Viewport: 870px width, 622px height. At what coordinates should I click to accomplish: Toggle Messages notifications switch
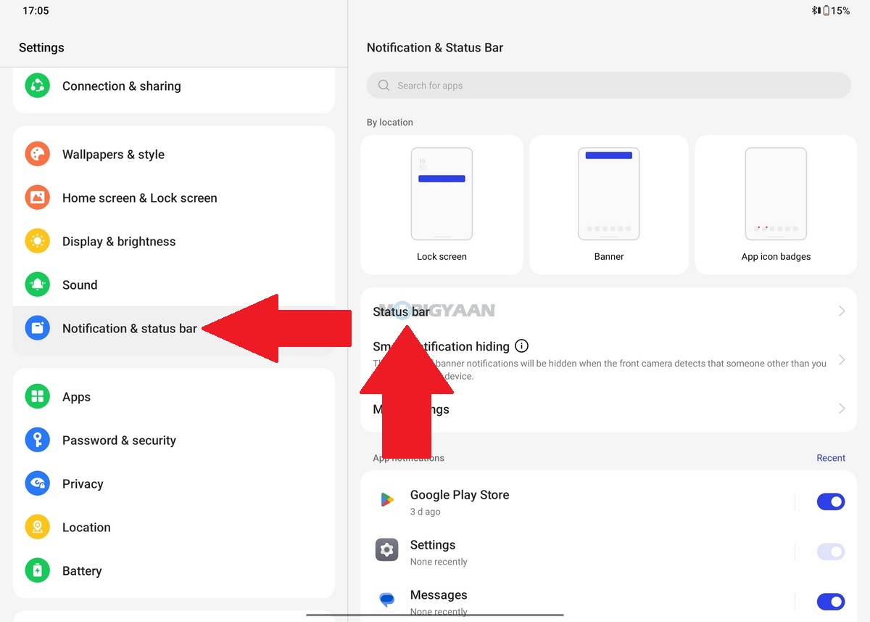pos(830,602)
